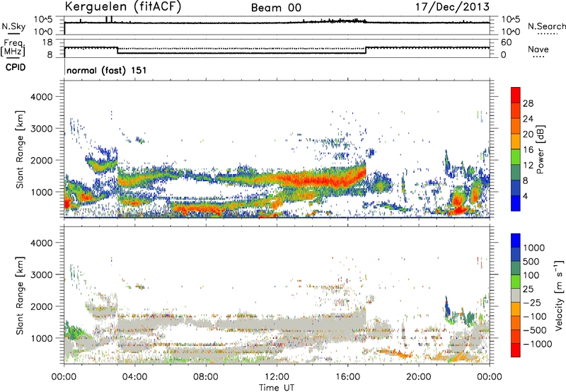Click the top blue swatch of Velocity colorbar
This screenshot has height=392, width=566.
[516, 240]
